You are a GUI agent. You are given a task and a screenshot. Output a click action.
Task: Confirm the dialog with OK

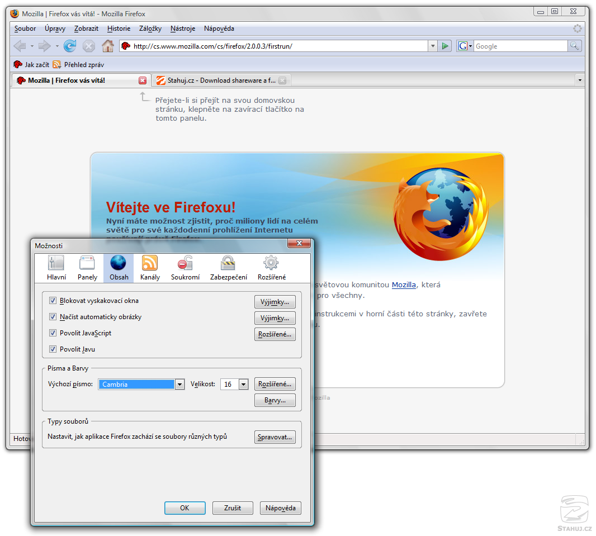[x=185, y=508]
